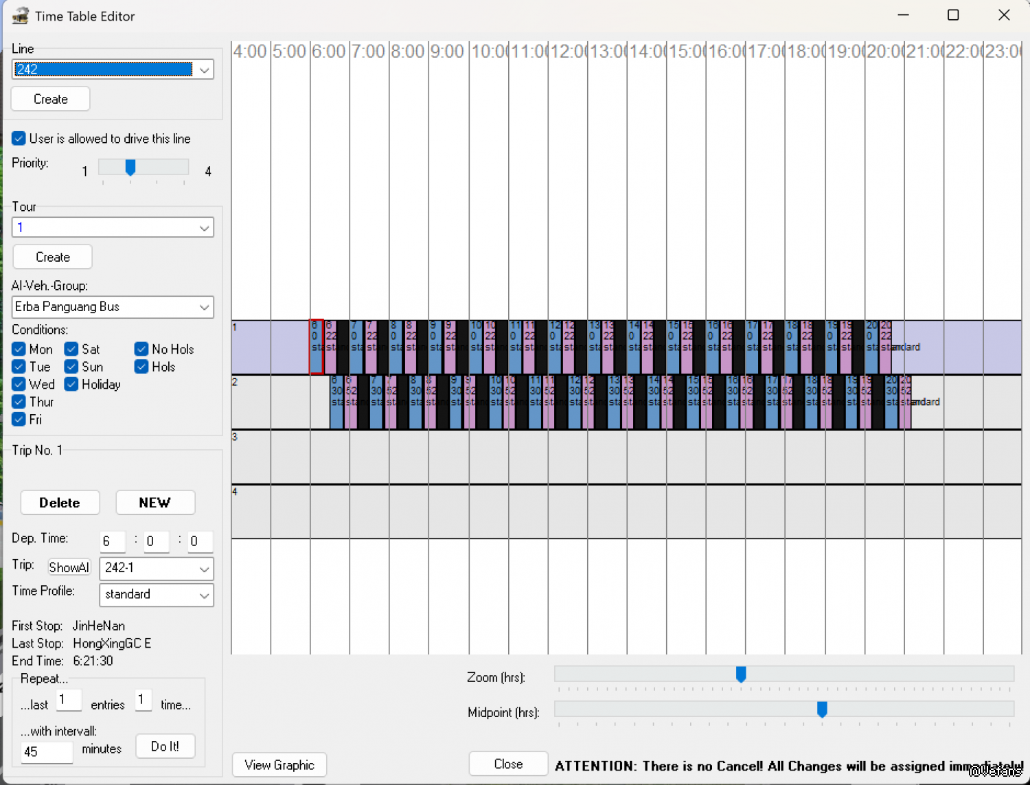Screen dimensions: 1030x785
Task: Click the Create button under Line
Action: coord(51,99)
